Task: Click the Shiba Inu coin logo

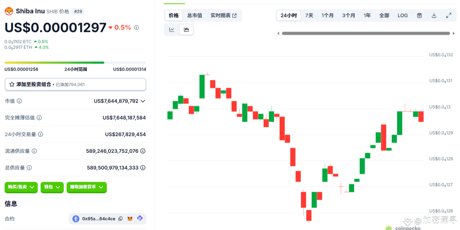Action: point(9,11)
